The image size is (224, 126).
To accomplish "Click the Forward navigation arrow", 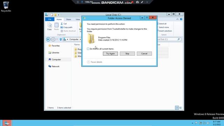I will coord(53,39).
